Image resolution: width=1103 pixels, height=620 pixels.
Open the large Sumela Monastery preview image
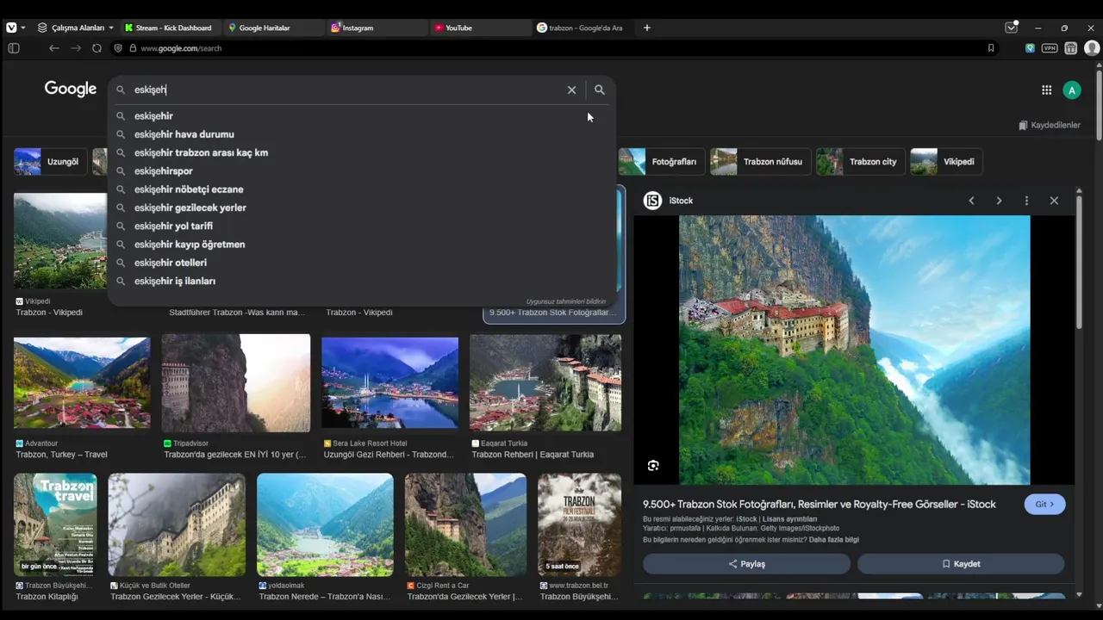tap(854, 350)
